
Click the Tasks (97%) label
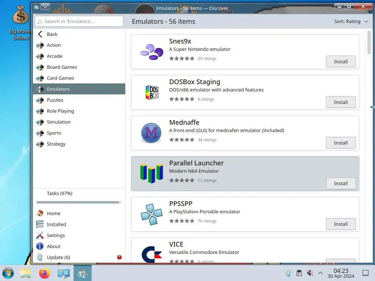coord(60,193)
